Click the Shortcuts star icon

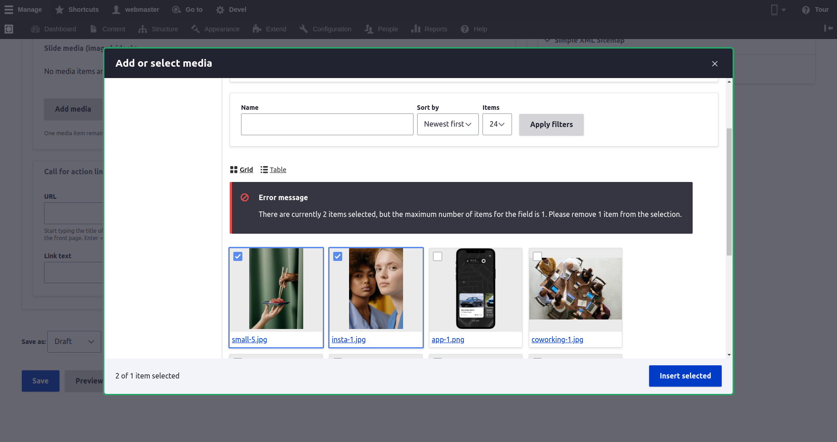tap(59, 10)
